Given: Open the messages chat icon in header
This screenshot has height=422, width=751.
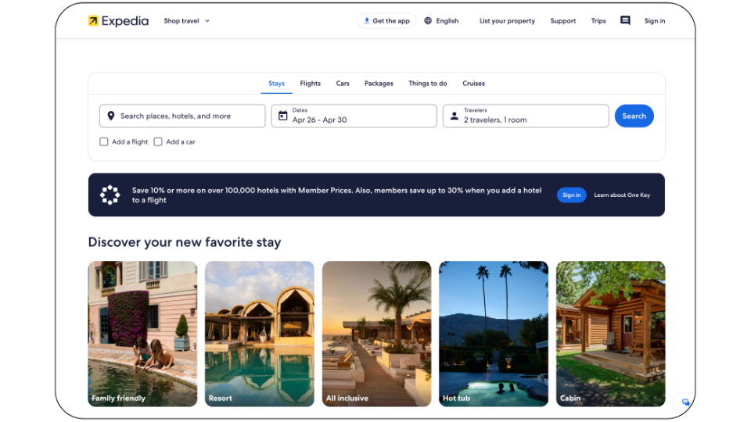Looking at the screenshot, I should (625, 20).
